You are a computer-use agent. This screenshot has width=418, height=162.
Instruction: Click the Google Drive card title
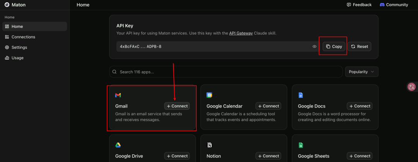129,156
